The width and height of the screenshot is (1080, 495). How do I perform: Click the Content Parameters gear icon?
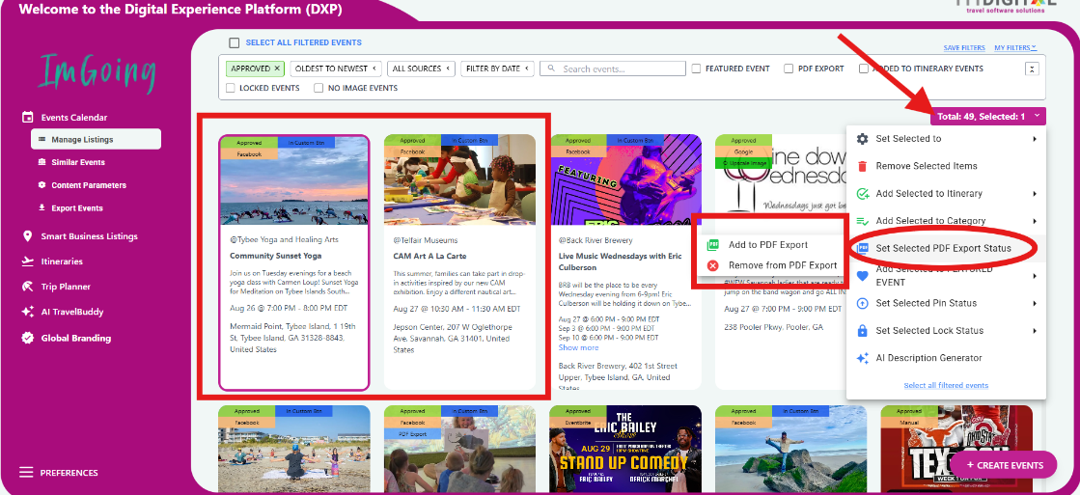(x=42, y=184)
